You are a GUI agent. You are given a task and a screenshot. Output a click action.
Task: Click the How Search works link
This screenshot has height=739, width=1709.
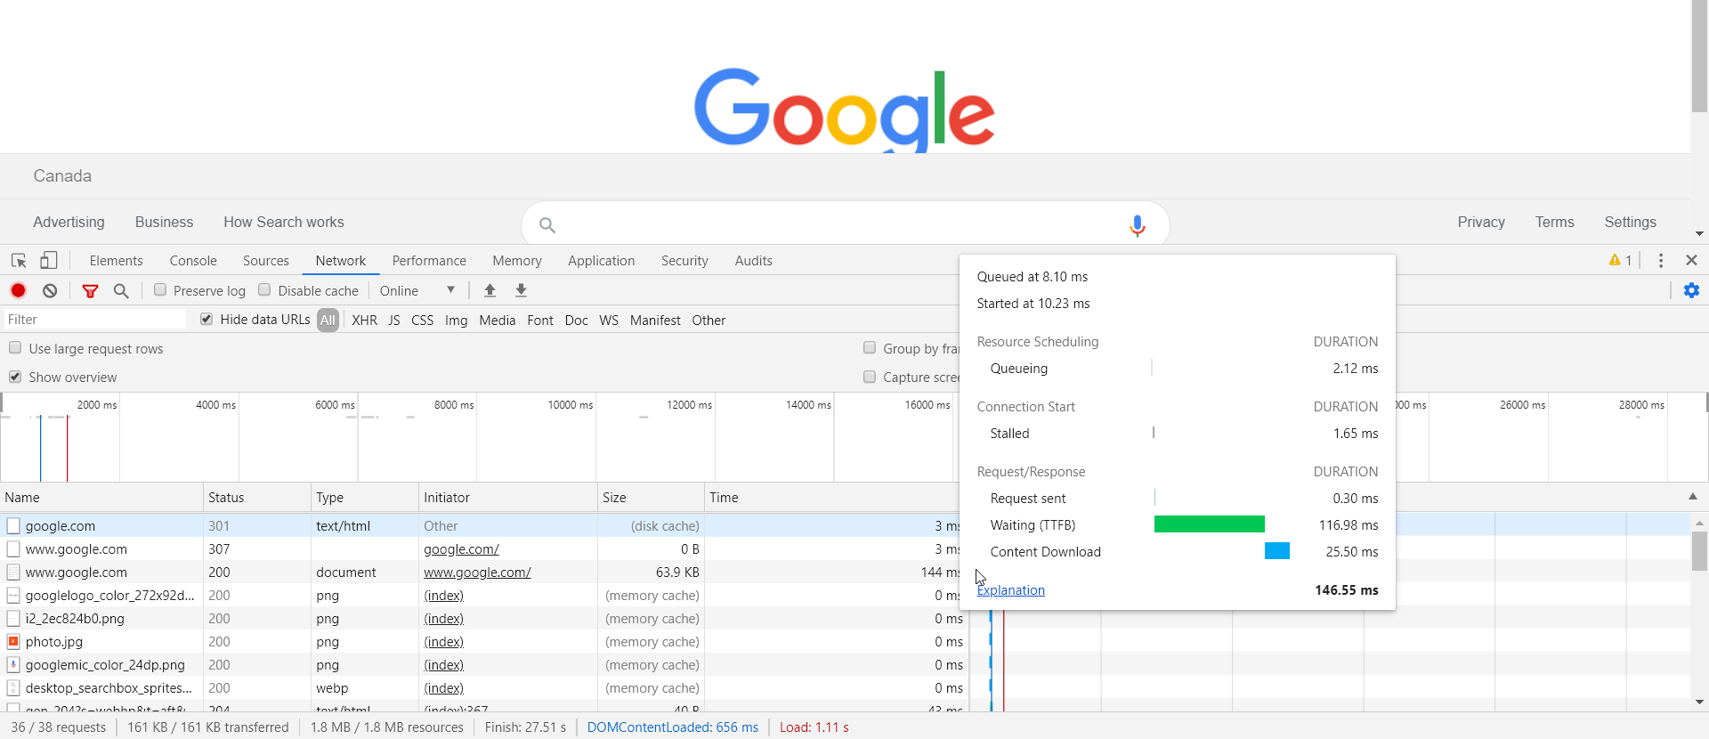tap(284, 223)
